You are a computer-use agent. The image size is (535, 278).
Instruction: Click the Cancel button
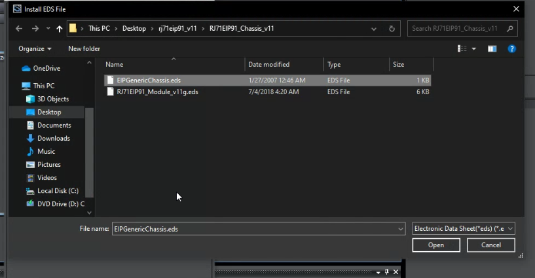490,245
